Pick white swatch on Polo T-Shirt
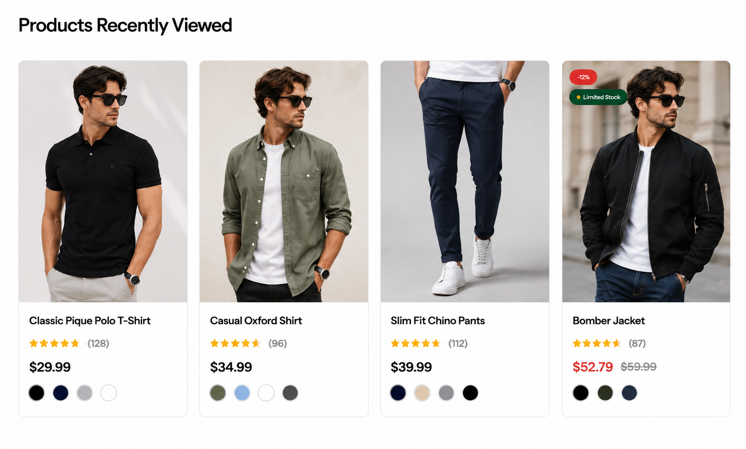Screen dimensions: 746x449 click(x=109, y=393)
